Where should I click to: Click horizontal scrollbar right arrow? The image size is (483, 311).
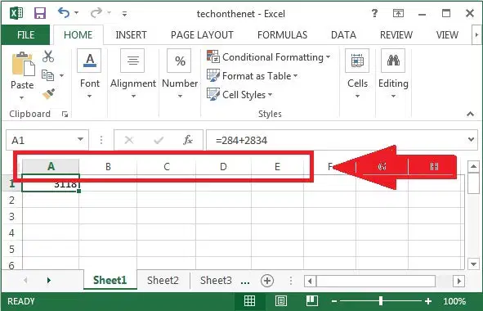point(459,281)
